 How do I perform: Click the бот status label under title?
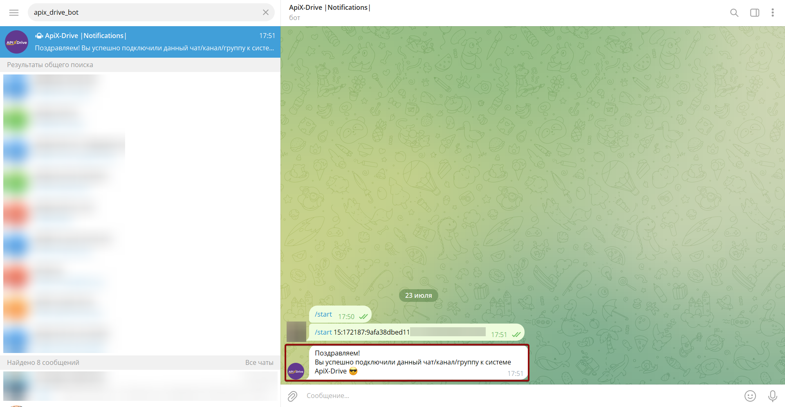294,18
